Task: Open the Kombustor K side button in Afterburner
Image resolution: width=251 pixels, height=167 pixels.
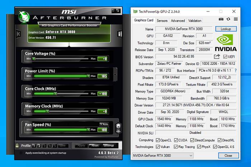Action: point(18,34)
